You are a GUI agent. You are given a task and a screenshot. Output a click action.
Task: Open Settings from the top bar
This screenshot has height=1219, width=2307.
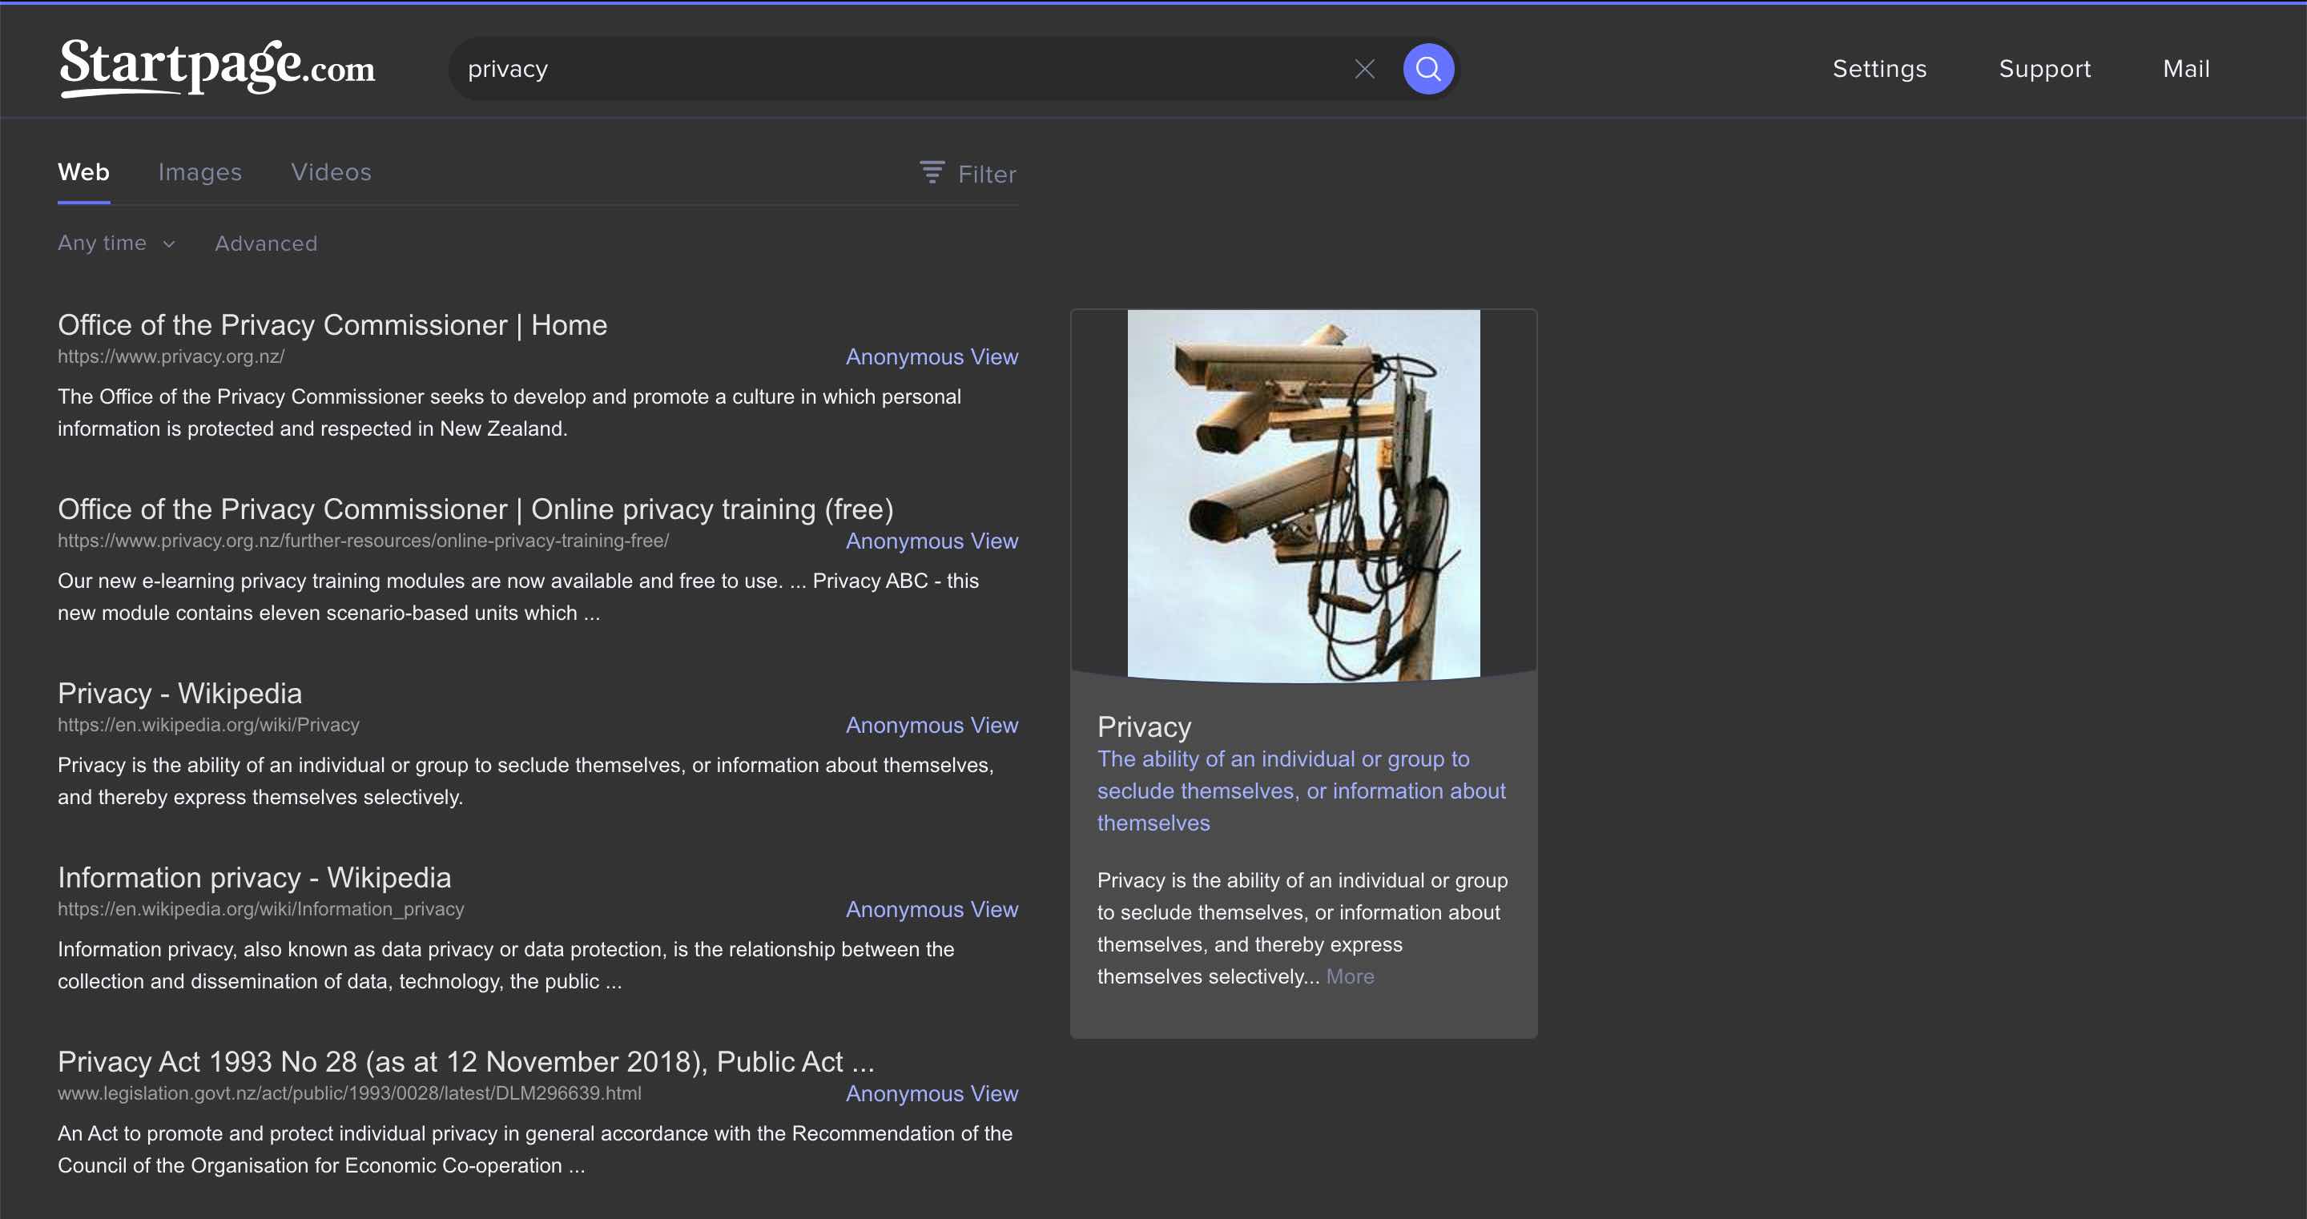[1879, 68]
